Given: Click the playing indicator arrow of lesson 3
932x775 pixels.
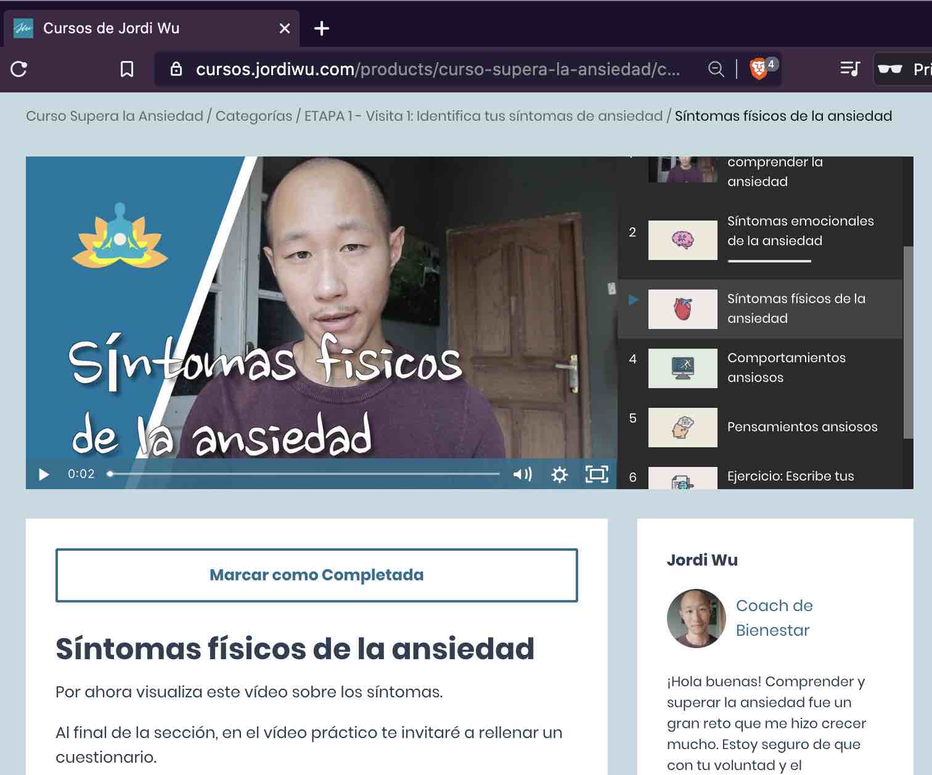Looking at the screenshot, I should coord(633,300).
